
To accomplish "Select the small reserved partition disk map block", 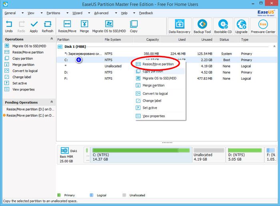I will 87,155.
